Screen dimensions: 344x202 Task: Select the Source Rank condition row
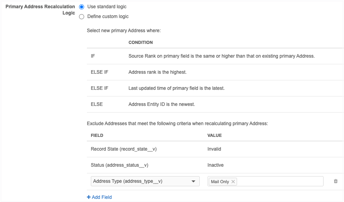point(221,56)
